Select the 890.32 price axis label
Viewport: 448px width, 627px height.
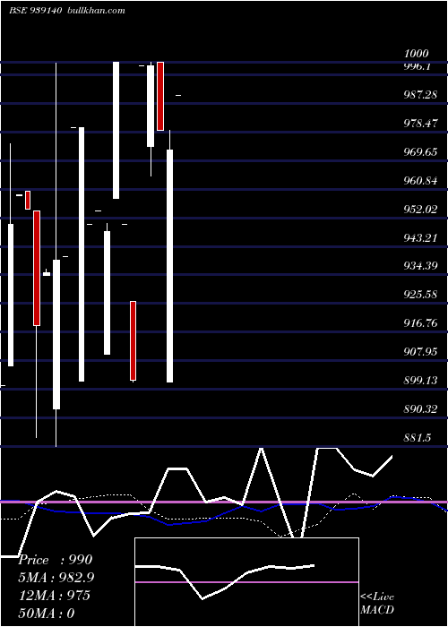coord(420,409)
